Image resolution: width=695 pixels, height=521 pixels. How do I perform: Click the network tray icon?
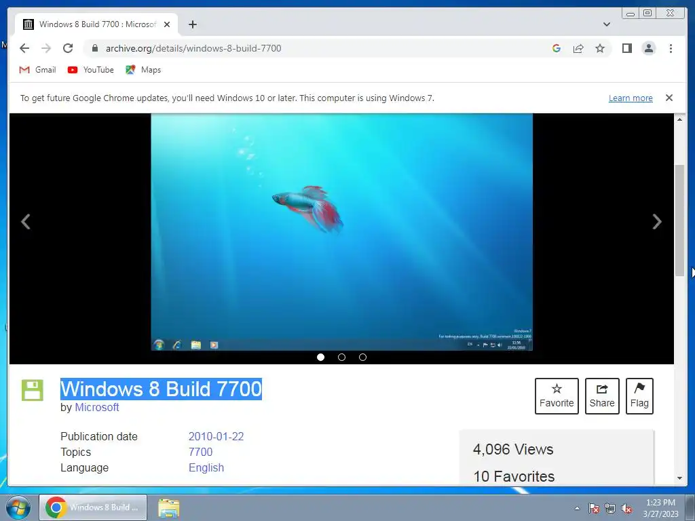coord(610,508)
